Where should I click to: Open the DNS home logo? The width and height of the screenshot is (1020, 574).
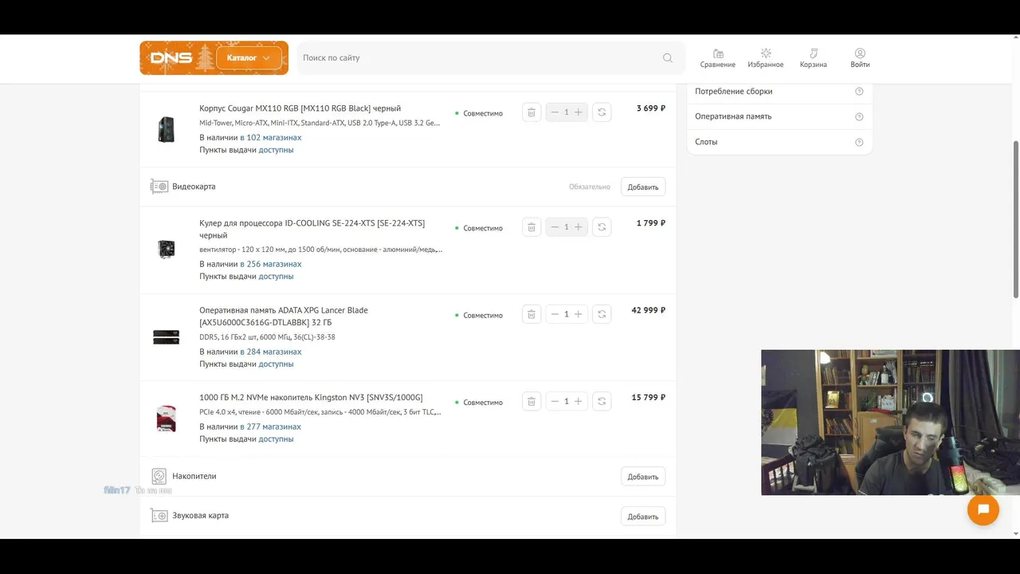(171, 58)
